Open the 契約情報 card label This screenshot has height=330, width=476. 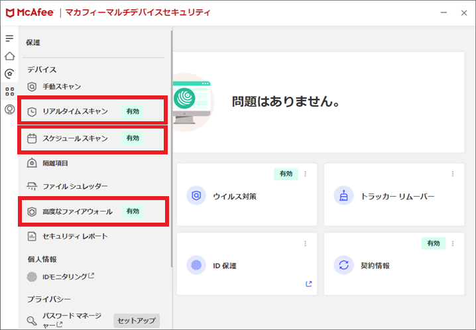pos(375,266)
